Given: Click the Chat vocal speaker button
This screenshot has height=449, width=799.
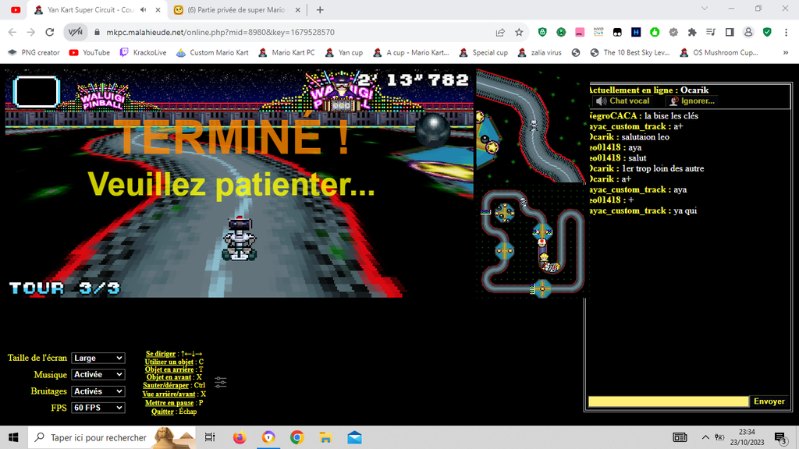Looking at the screenshot, I should (623, 101).
